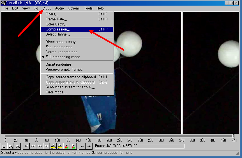
Task: Choose Select Range... menu entry
Action: (77, 34)
